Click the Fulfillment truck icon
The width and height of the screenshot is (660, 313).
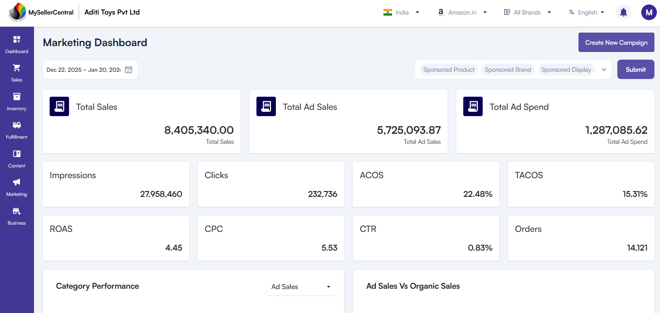click(17, 129)
